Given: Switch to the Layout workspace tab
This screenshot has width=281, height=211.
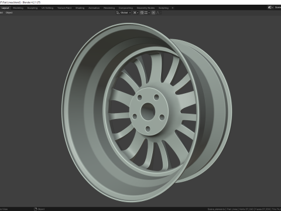Looking at the screenshot, I should [5, 8].
